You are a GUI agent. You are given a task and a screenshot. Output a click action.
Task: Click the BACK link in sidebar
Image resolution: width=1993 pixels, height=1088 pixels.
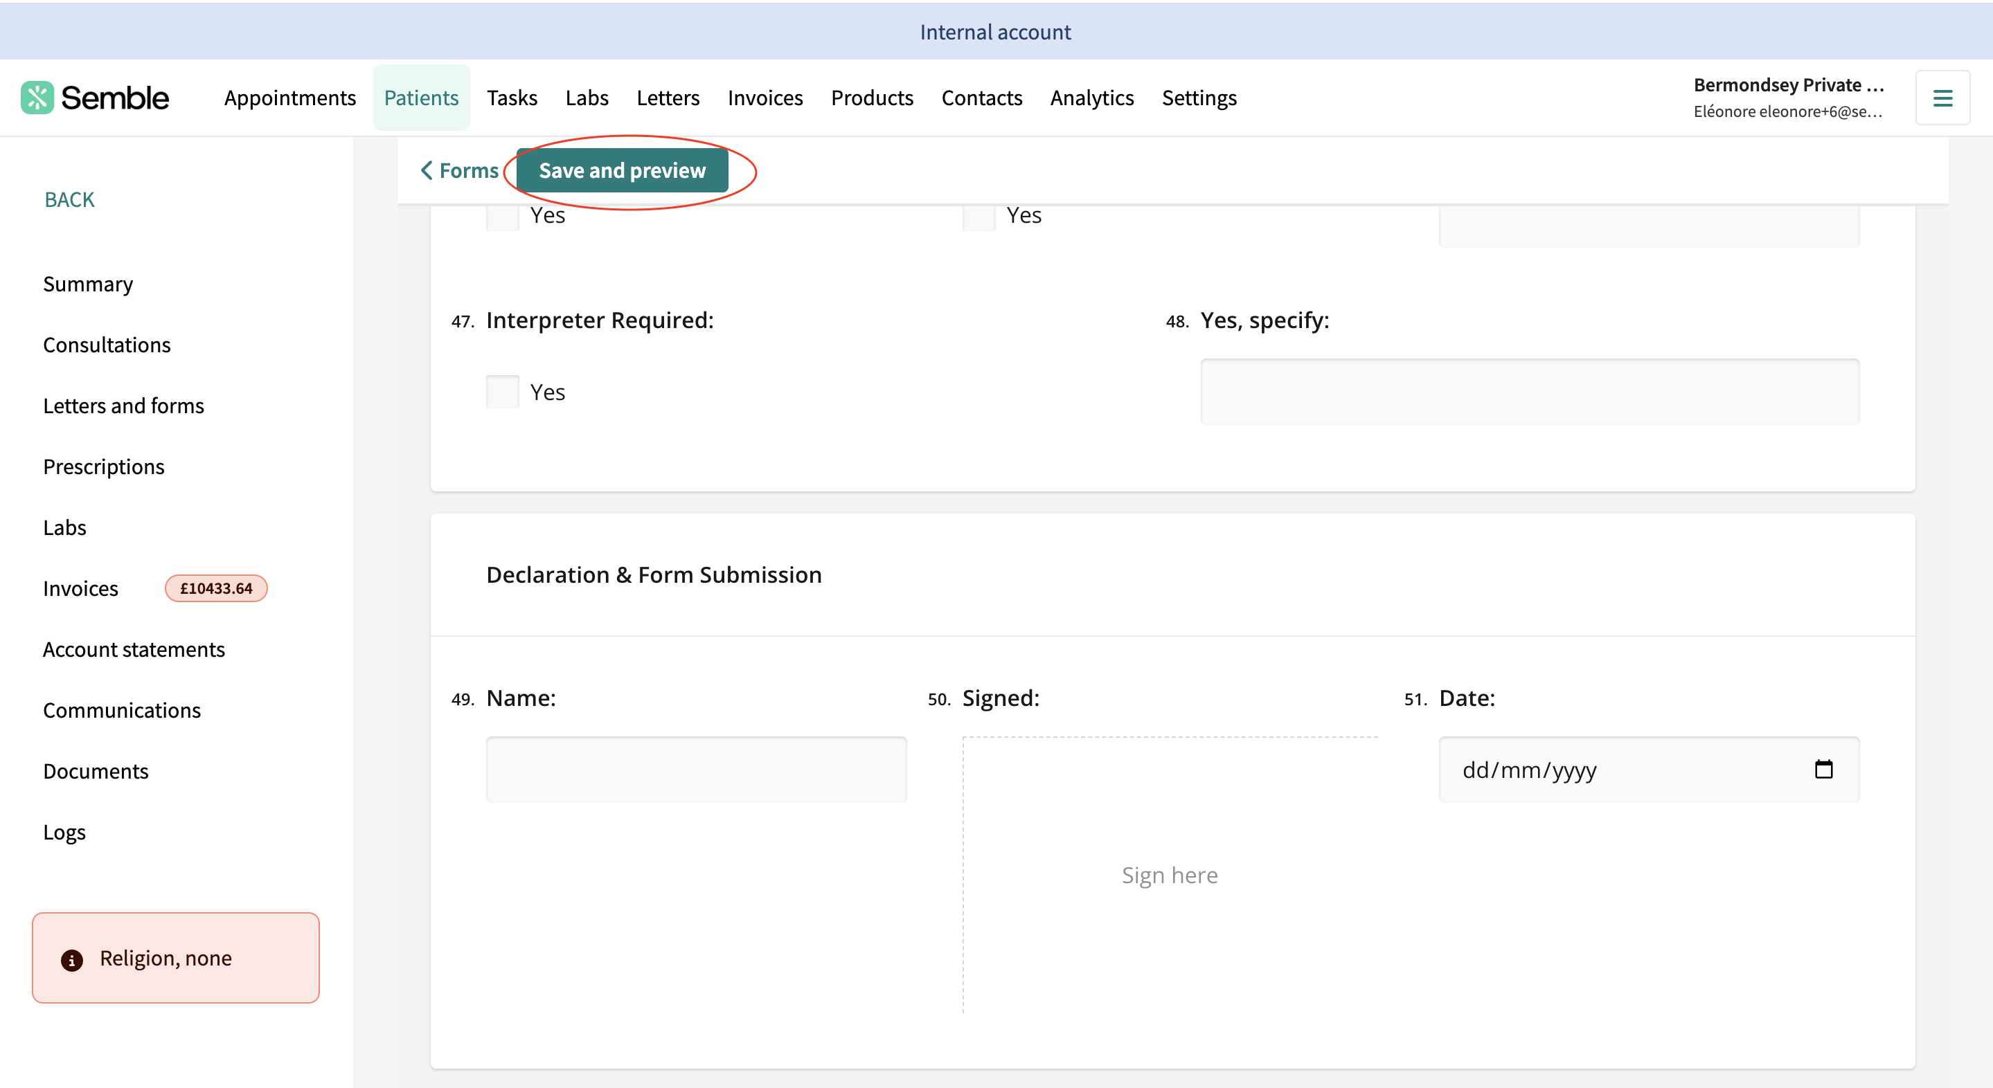click(x=70, y=199)
